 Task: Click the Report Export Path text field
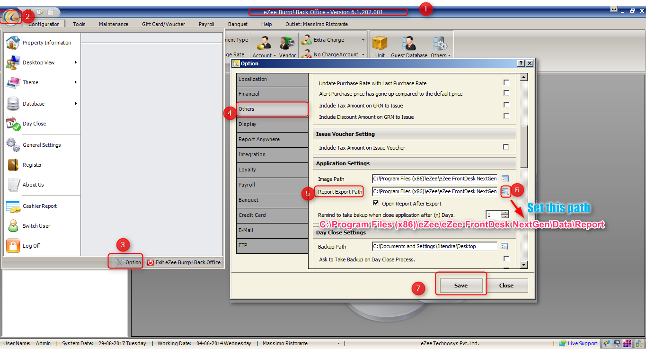pyautogui.click(x=435, y=191)
